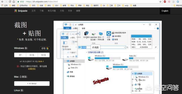Screen dimensions: 182x94
Task: Bookmark this page with the star icon
Action: click(160, 2)
